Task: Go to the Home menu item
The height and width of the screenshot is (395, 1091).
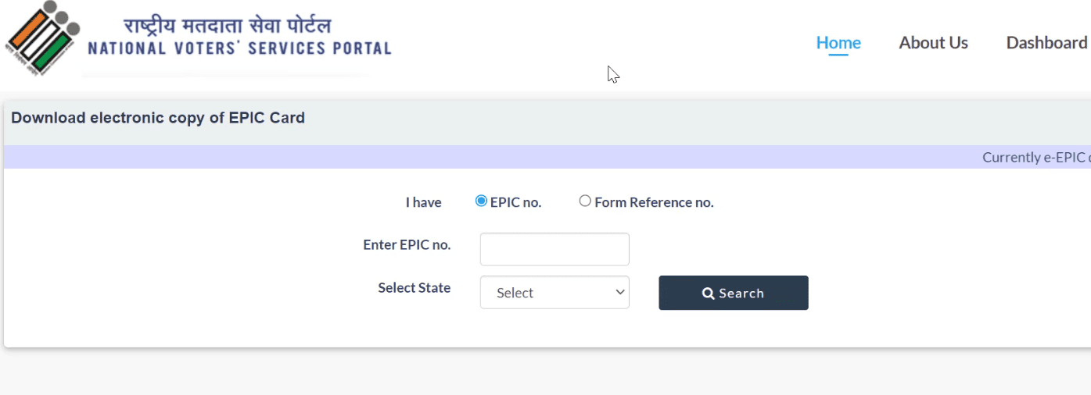Action: tap(838, 43)
